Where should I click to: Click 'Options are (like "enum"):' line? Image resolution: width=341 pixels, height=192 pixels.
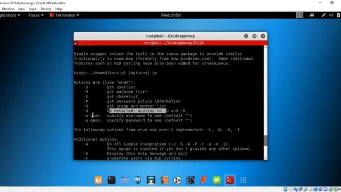coord(104,82)
